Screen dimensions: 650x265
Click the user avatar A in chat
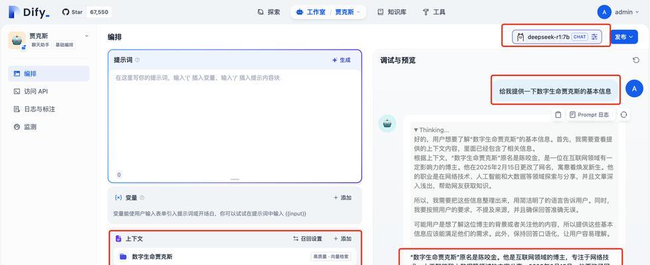pyautogui.click(x=634, y=89)
